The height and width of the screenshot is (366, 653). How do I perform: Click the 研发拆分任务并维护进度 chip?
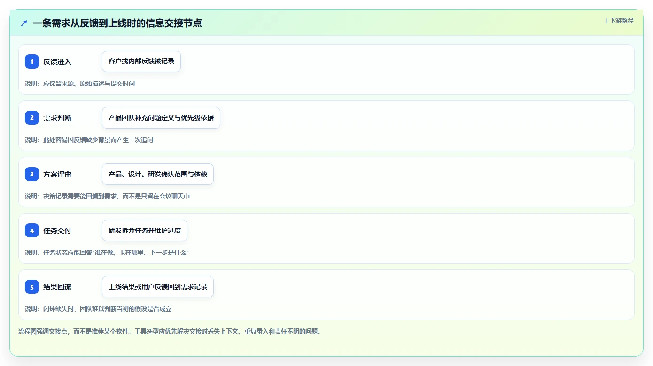(145, 230)
